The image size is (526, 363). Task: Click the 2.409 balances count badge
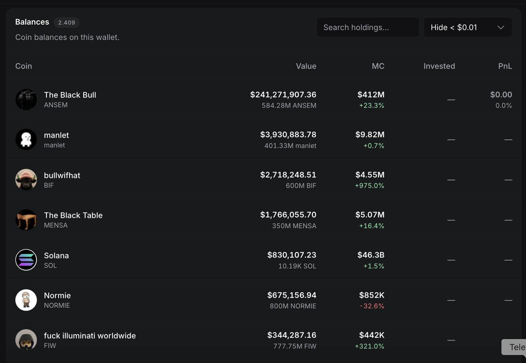point(67,22)
